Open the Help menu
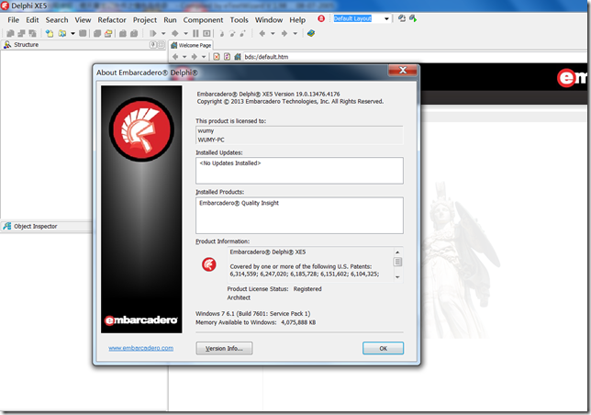The width and height of the screenshot is (591, 415). tap(297, 20)
